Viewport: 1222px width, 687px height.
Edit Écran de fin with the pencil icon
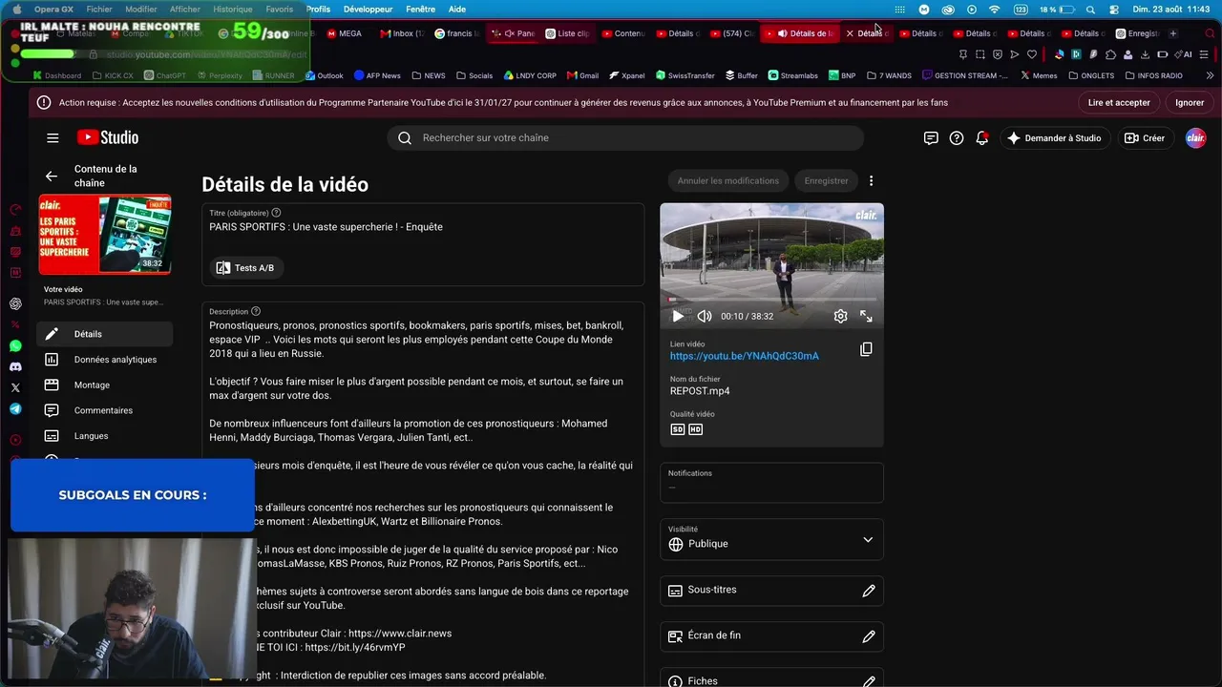click(869, 636)
